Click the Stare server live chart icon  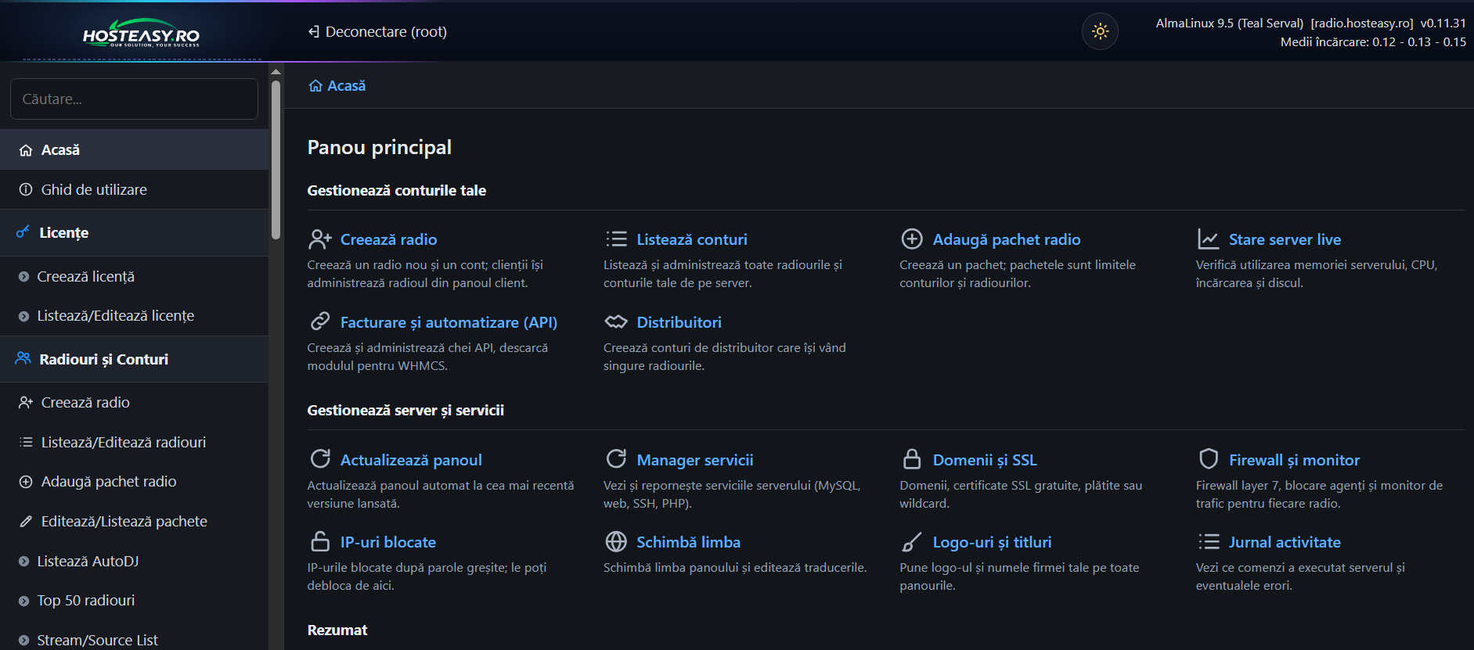[x=1208, y=239]
